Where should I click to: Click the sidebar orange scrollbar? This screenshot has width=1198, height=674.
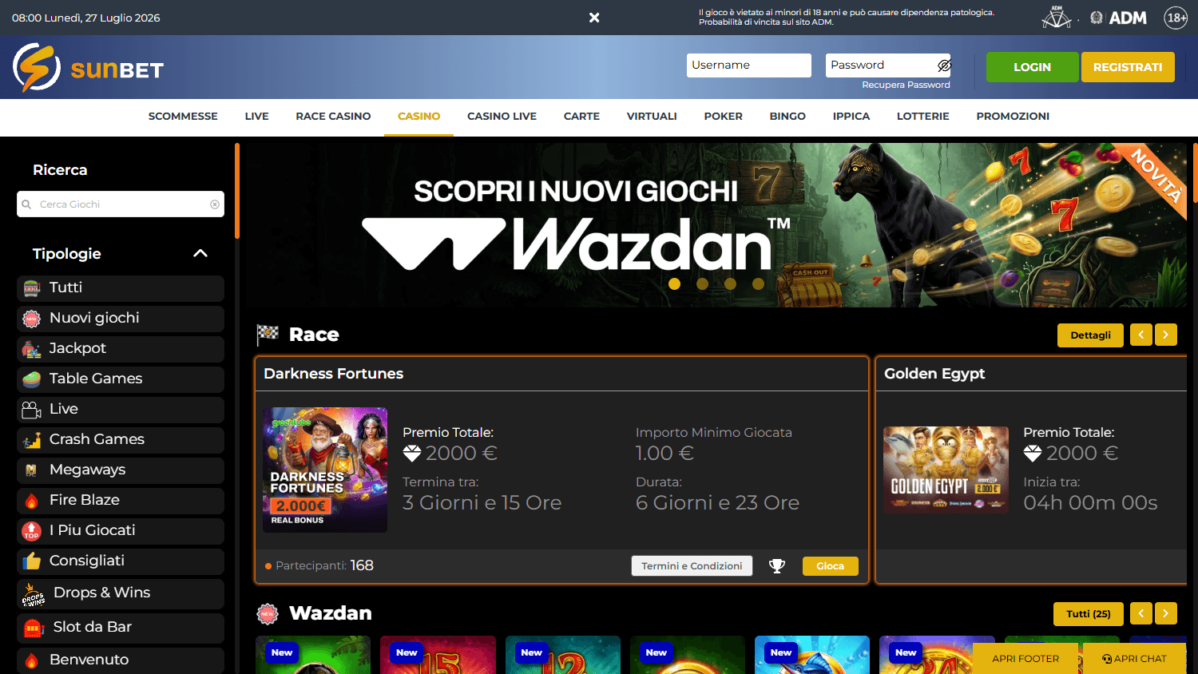(237, 191)
